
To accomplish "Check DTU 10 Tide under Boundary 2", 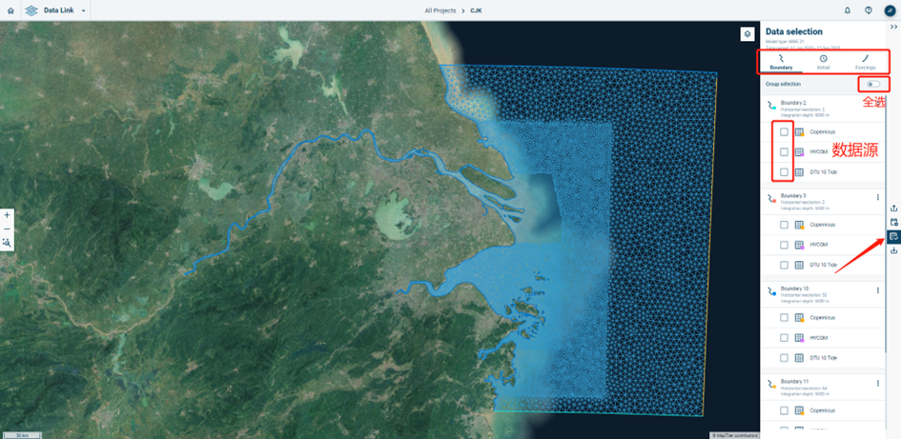I will coord(785,172).
